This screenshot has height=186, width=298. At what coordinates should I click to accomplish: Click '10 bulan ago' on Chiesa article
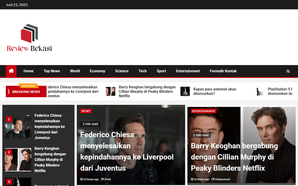point(91,179)
